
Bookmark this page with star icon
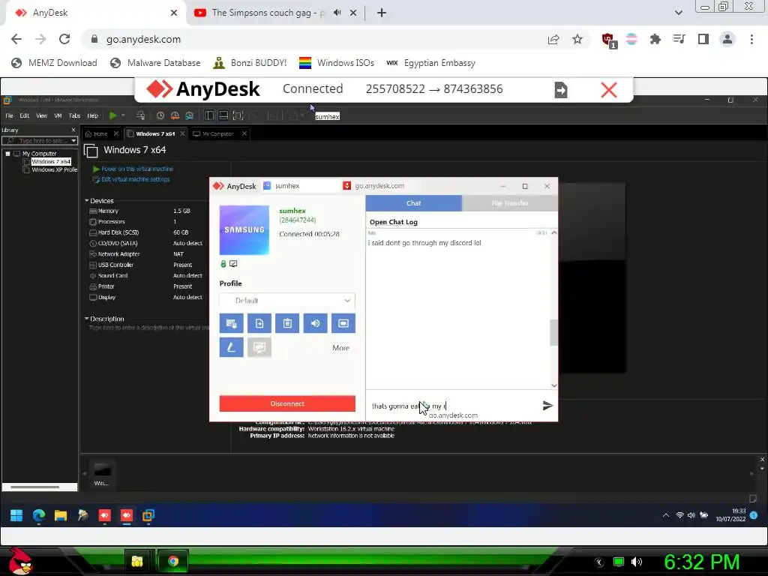(577, 39)
